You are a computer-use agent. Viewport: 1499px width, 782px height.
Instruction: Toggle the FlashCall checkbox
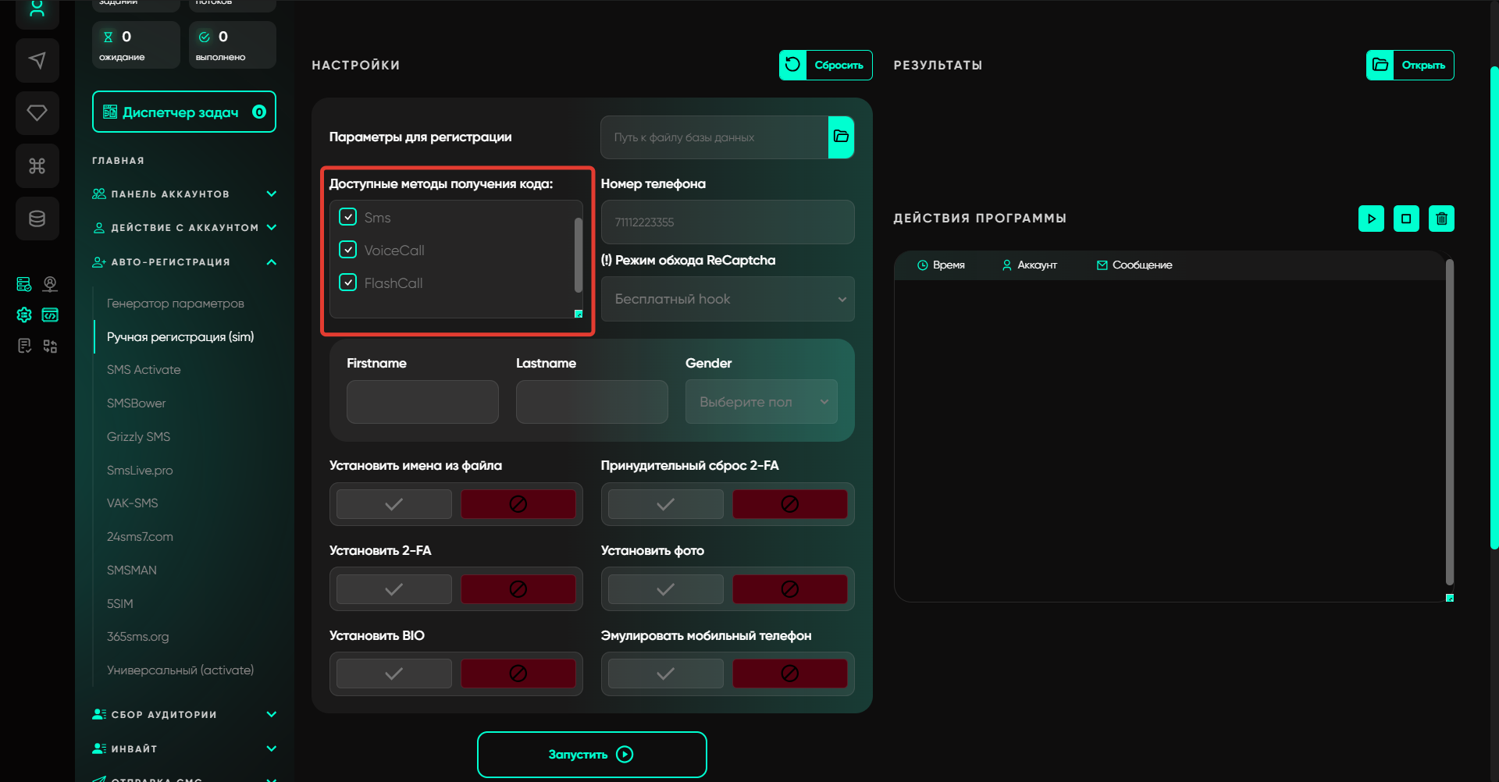[x=348, y=283]
